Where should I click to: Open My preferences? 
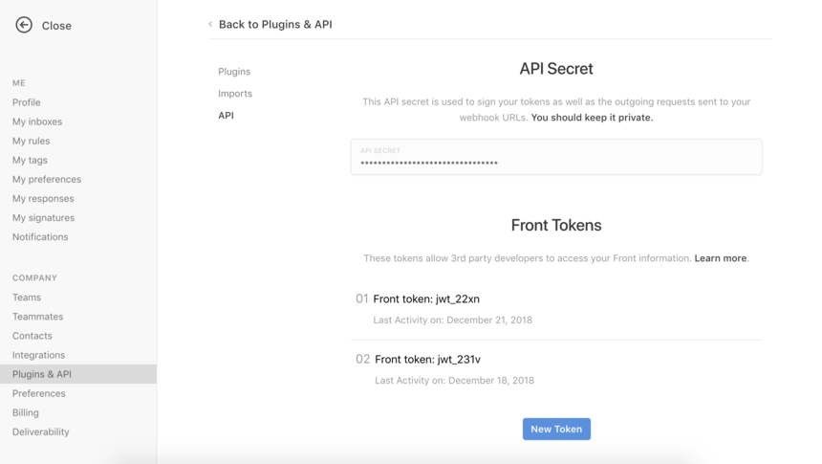click(47, 179)
